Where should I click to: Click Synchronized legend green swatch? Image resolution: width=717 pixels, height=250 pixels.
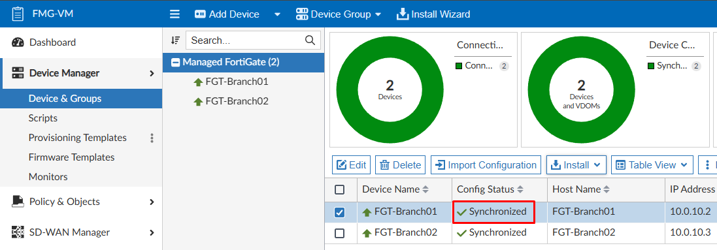coord(651,66)
